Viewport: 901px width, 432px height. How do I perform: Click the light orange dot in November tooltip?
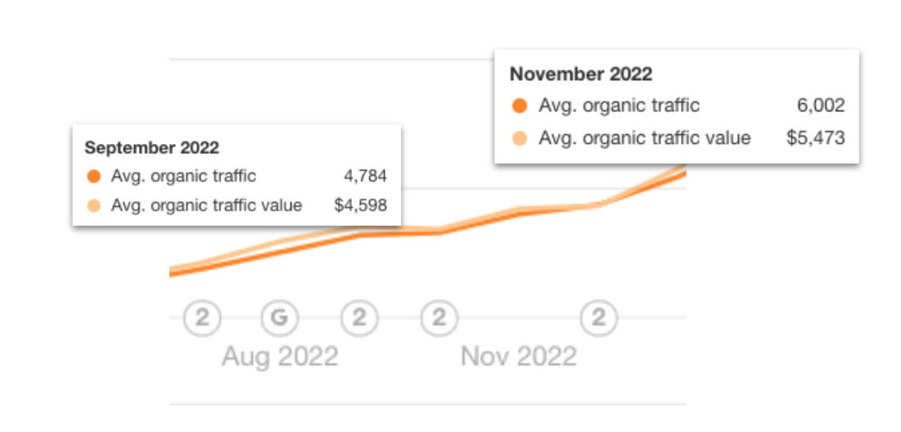[519, 138]
